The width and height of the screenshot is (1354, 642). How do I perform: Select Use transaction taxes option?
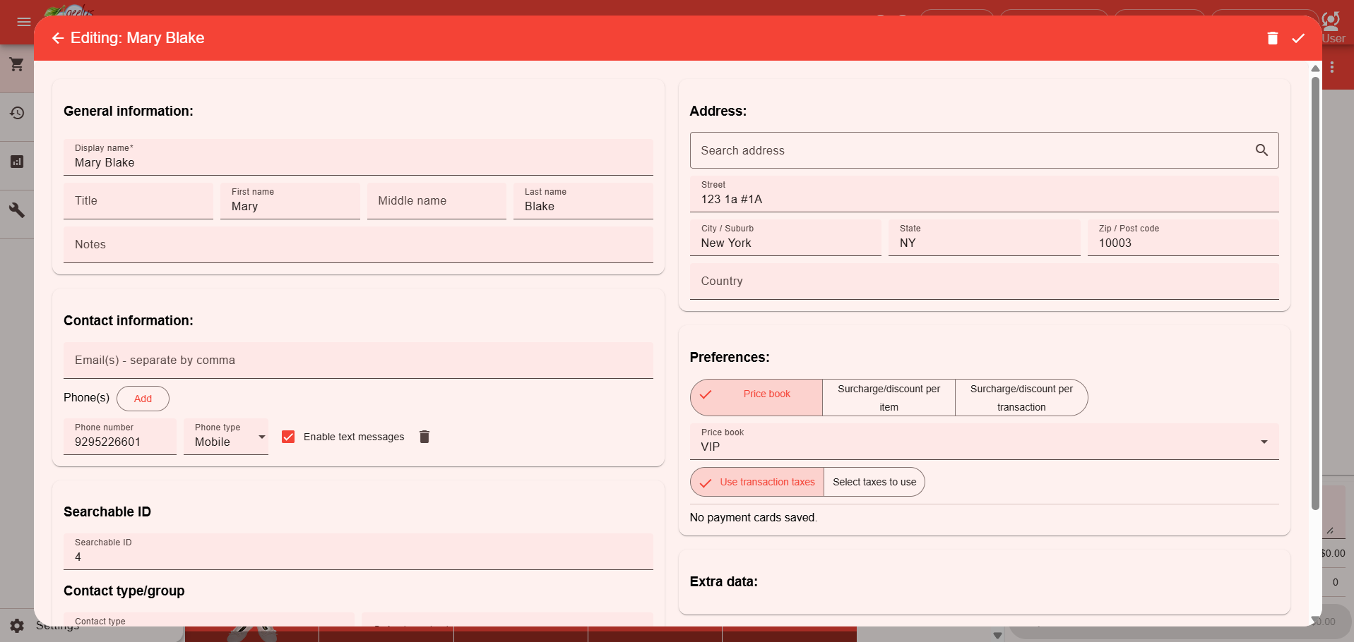(x=757, y=482)
